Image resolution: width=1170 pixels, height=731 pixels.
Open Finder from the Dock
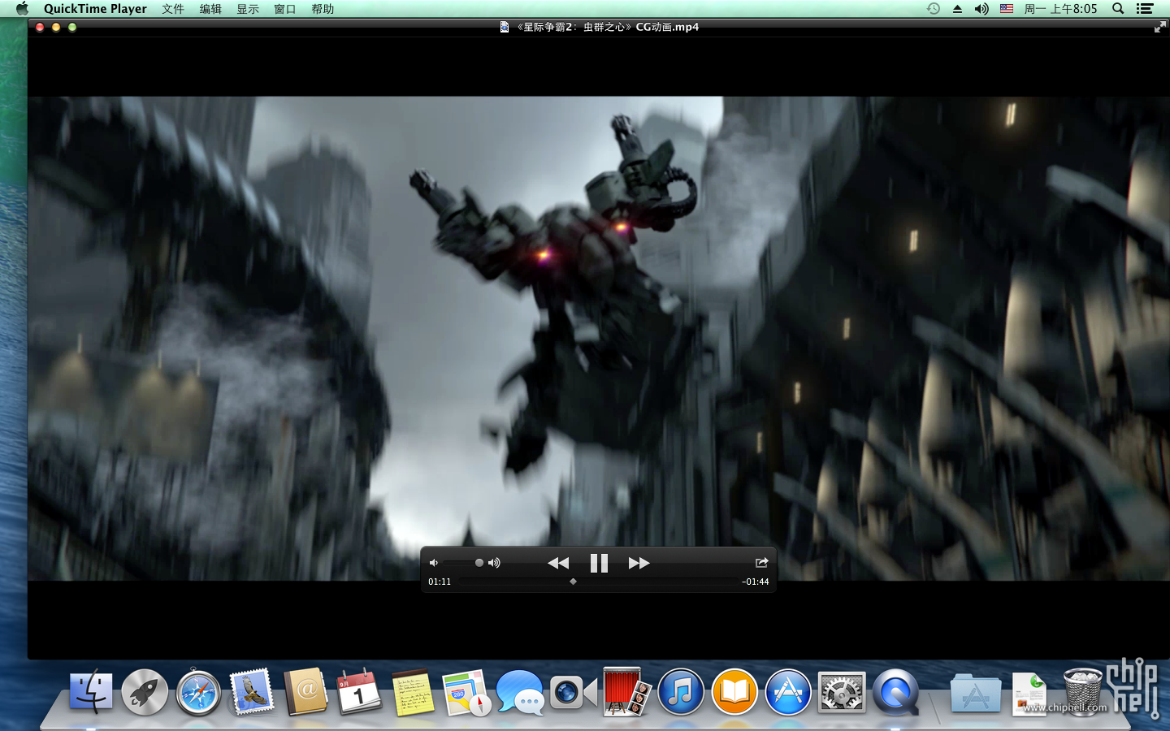pos(91,692)
